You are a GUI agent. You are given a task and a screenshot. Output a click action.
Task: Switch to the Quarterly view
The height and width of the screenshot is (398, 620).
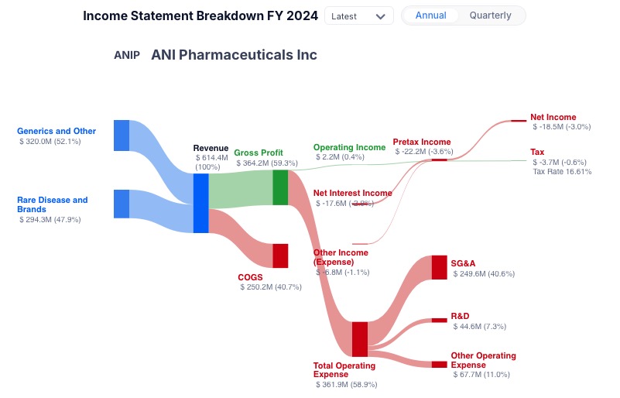(x=490, y=15)
